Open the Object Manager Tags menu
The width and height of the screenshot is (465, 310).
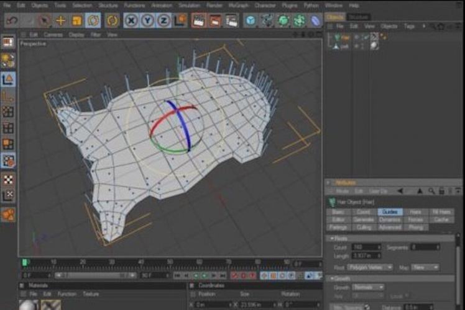click(x=409, y=27)
